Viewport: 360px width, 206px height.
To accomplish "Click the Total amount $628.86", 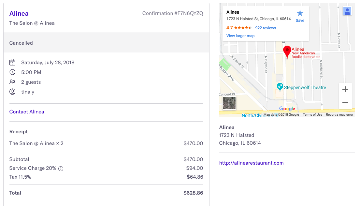I will pos(193,193).
